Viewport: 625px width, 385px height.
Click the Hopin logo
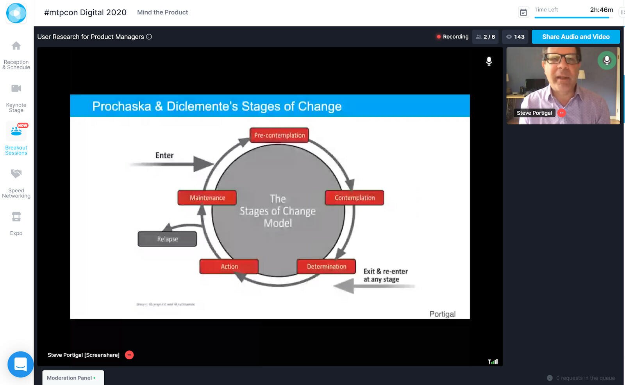coord(16,13)
